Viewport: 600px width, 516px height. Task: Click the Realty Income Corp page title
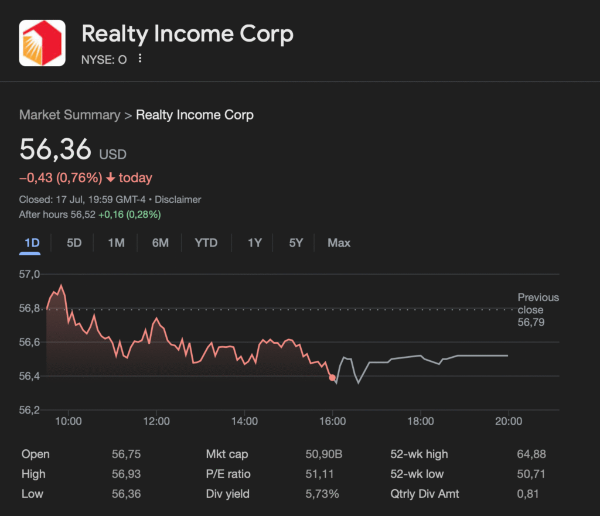(x=187, y=34)
